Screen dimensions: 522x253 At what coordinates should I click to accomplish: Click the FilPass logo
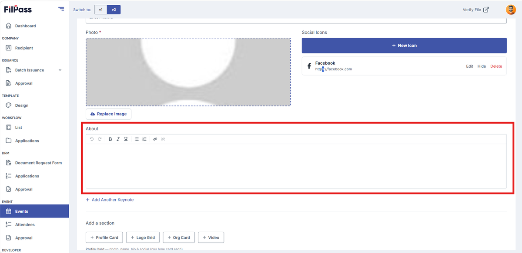pyautogui.click(x=18, y=9)
